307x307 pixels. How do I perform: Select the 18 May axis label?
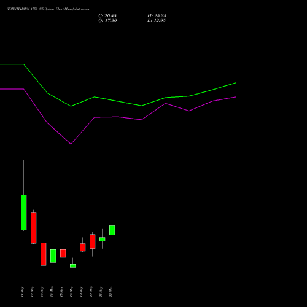(71, 292)
